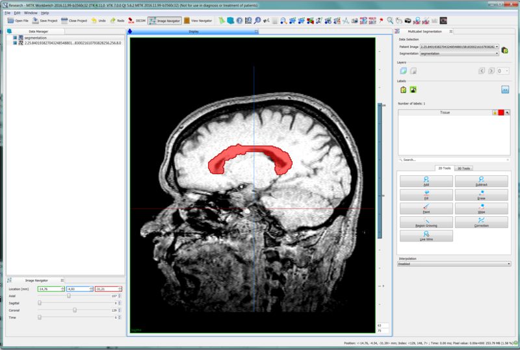Image resolution: width=520 pixels, height=350 pixels.
Task: Pick the Live Wire tool
Action: click(426, 235)
